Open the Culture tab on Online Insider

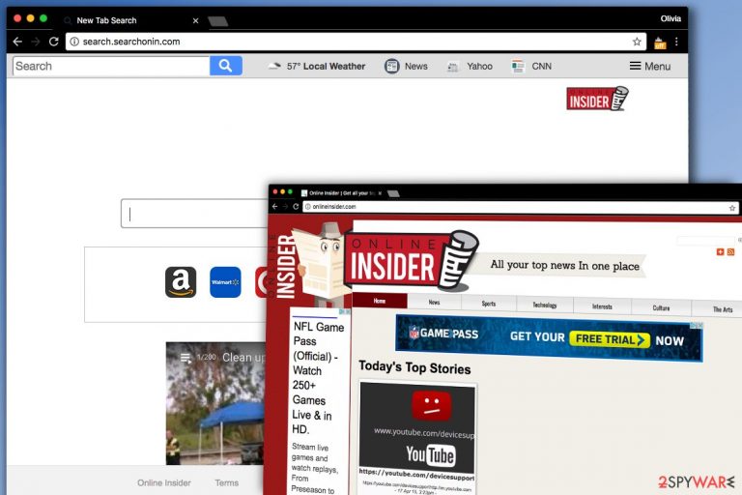[x=661, y=307]
